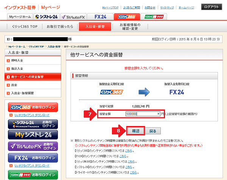This screenshot has width=227, height=180.
Task: Click the 戻る button
Action: (x=153, y=131)
